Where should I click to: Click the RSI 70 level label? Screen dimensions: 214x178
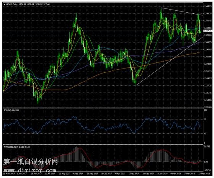(x=205, y=119)
